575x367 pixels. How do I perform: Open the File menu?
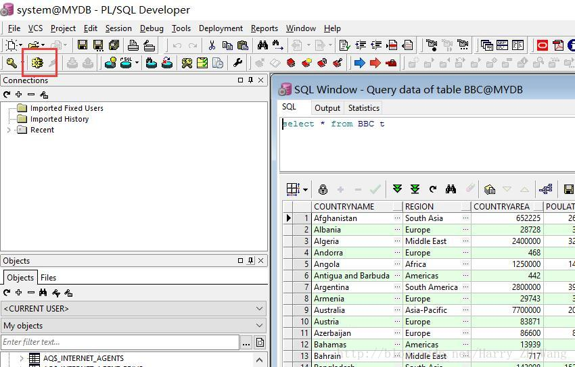(14, 28)
